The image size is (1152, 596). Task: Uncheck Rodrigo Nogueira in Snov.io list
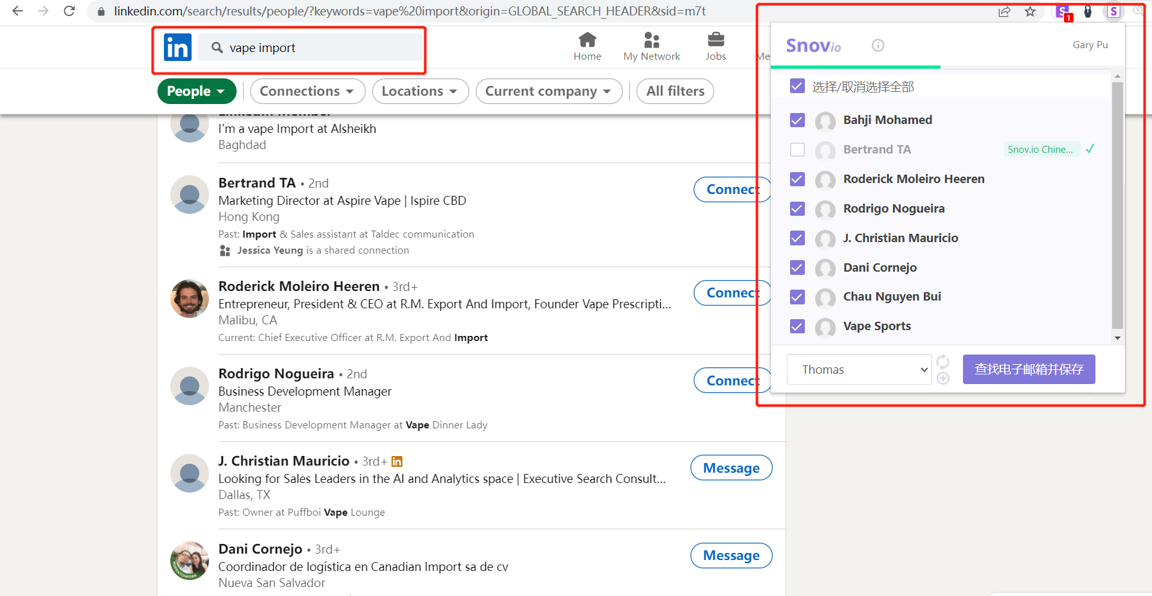point(797,209)
